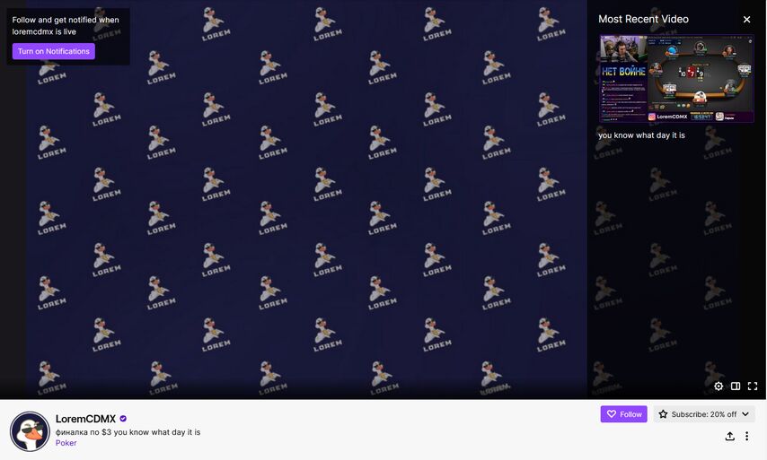Open player settings gear icon

719,386
